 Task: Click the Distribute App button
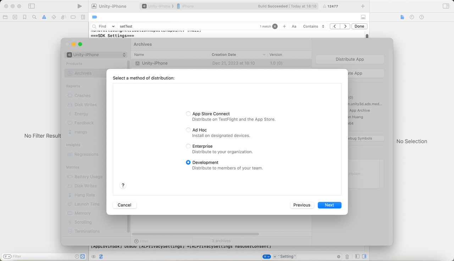pyautogui.click(x=350, y=59)
